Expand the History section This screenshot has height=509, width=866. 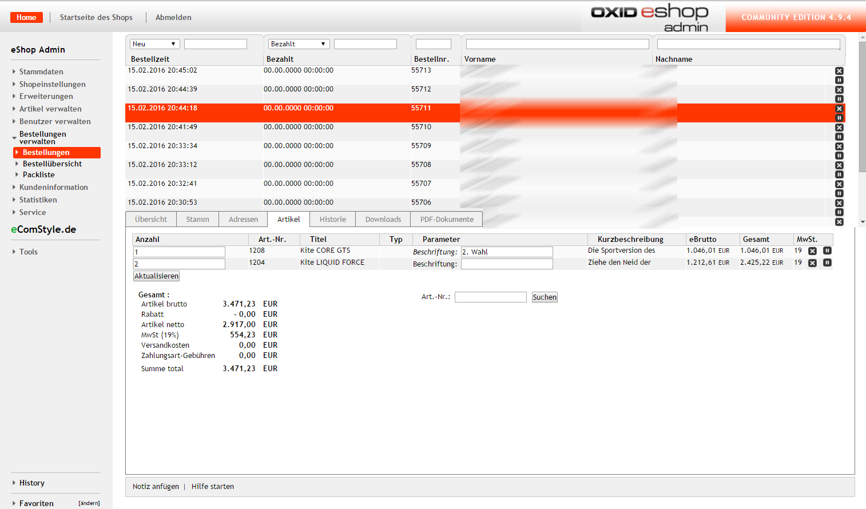point(31,483)
